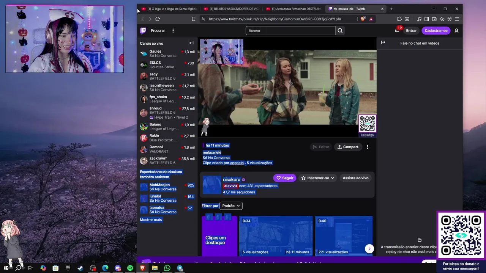Show next clips with carousel arrow
The image size is (486, 273).
tap(369, 249)
